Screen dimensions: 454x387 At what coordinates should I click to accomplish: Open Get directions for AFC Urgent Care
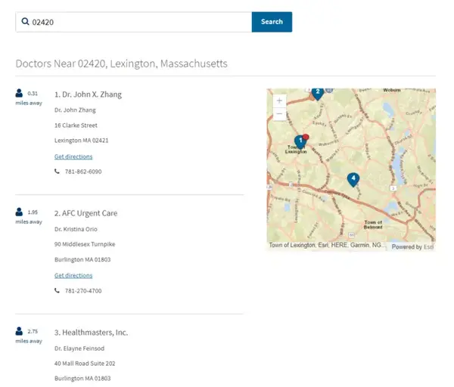pyautogui.click(x=73, y=275)
